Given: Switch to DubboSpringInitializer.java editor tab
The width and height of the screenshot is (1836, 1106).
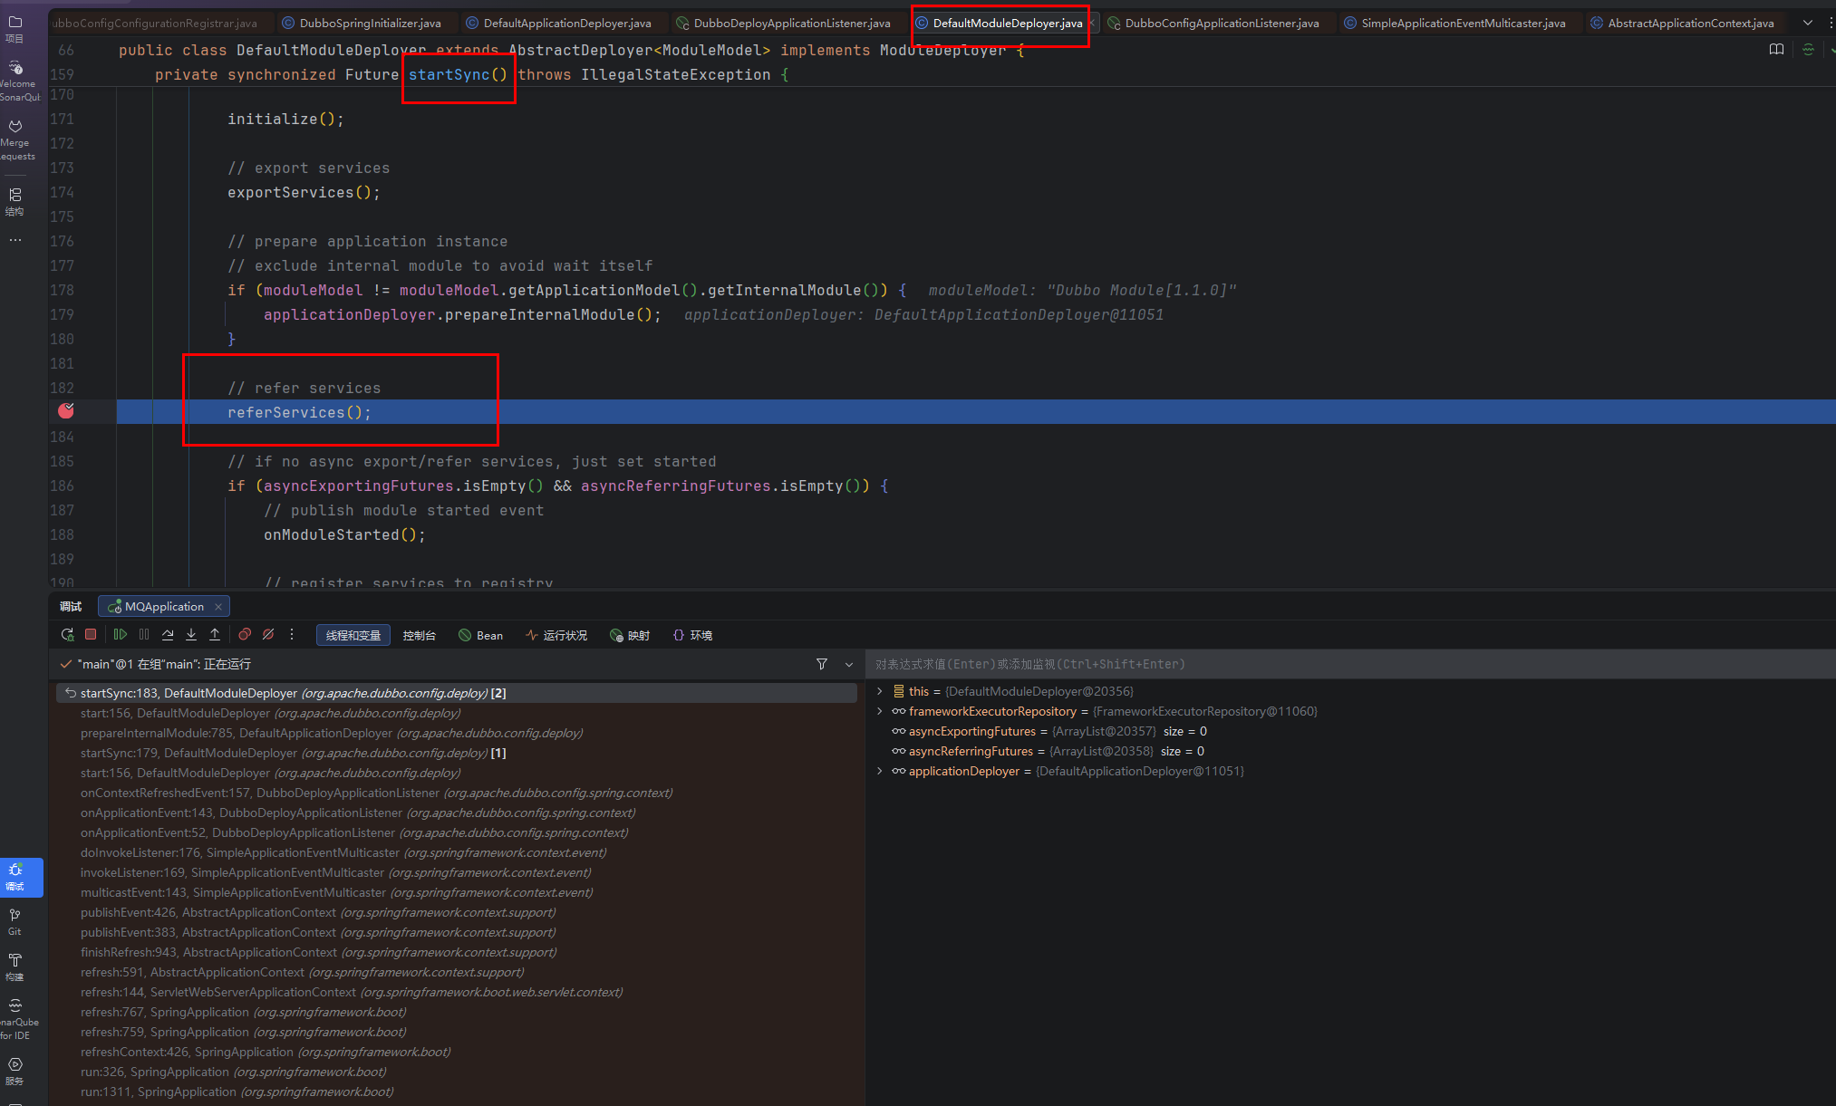Looking at the screenshot, I should [370, 23].
